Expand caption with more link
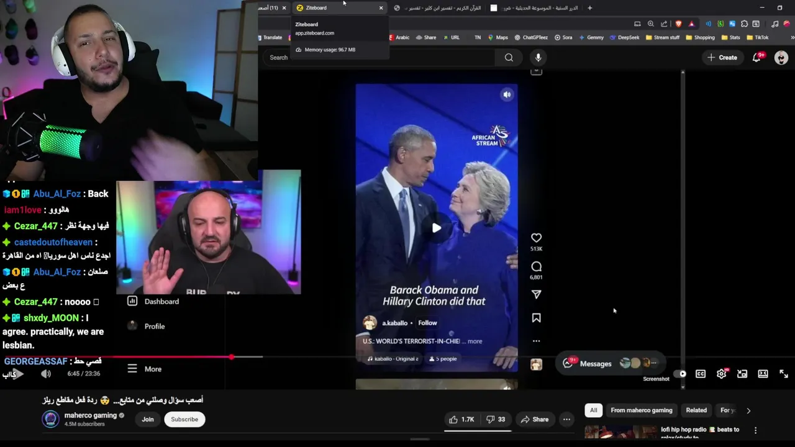The width and height of the screenshot is (795, 447). 475,341
